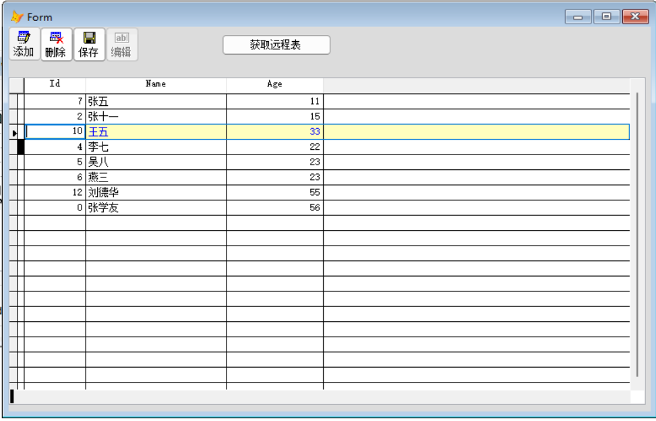The image size is (656, 421).
Task: Click the disabled 编辑 (Edit) toolbar button
Action: pos(122,45)
